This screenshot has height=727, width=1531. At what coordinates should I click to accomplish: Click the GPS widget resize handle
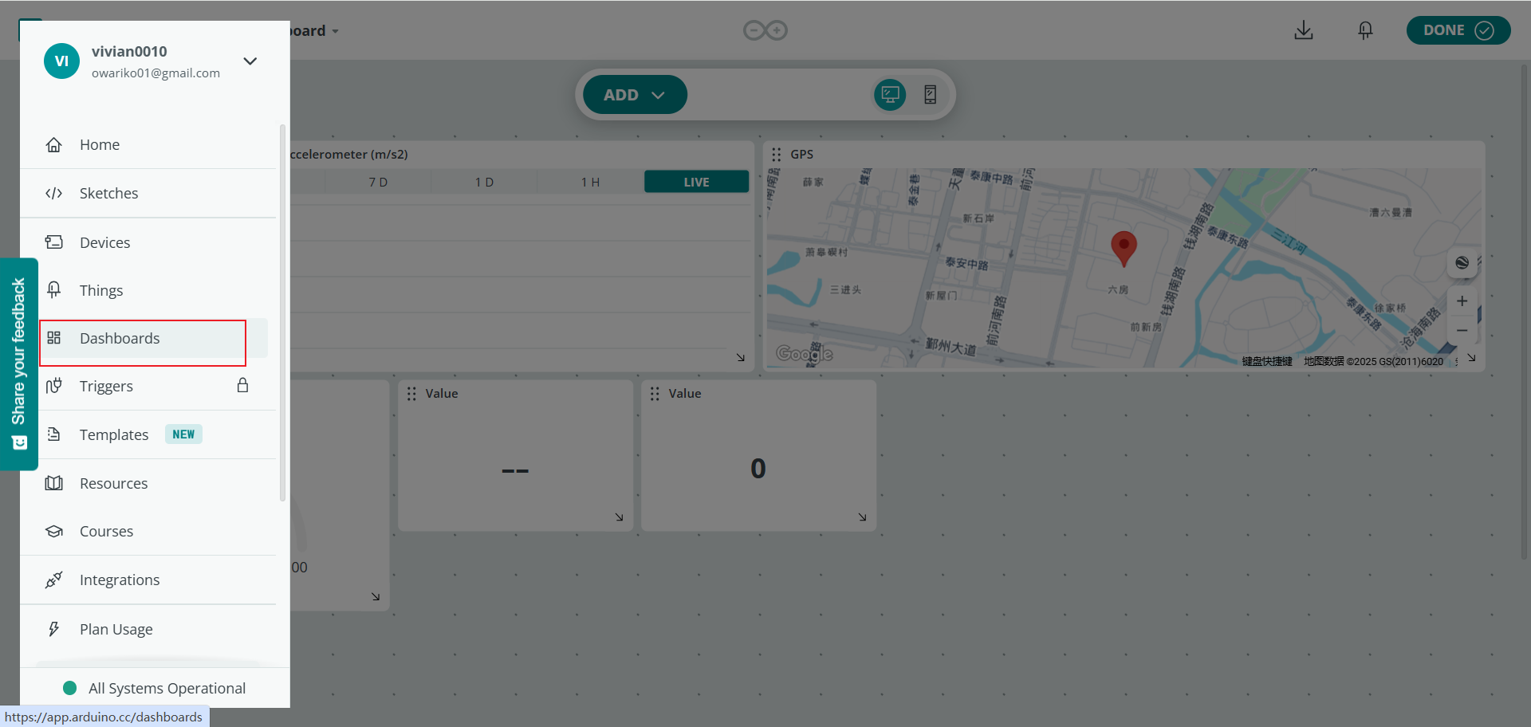click(x=1472, y=358)
